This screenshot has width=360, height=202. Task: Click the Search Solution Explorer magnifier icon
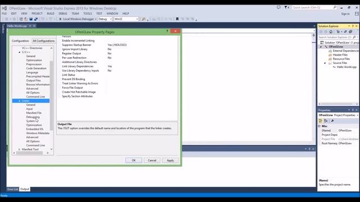(354, 37)
